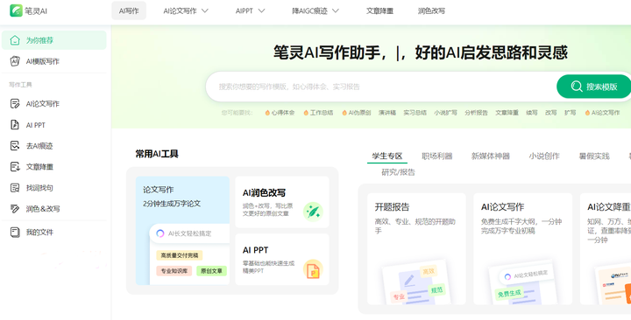
Task: Select the AI写作 top tab
Action: click(129, 10)
